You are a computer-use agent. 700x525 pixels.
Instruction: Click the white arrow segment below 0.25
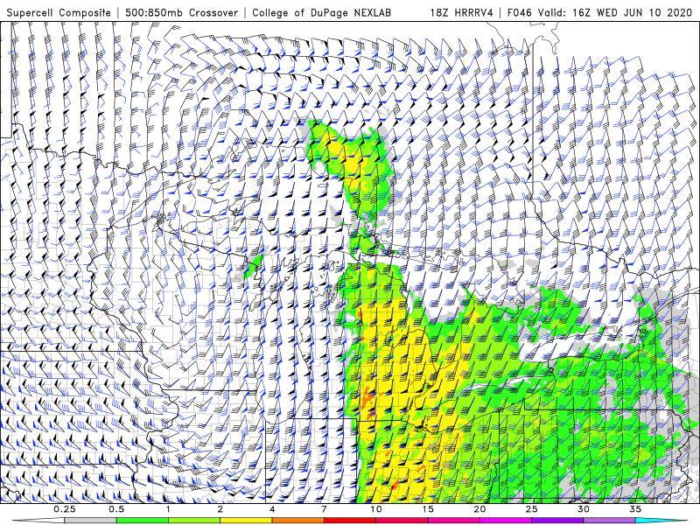[x=38, y=521]
